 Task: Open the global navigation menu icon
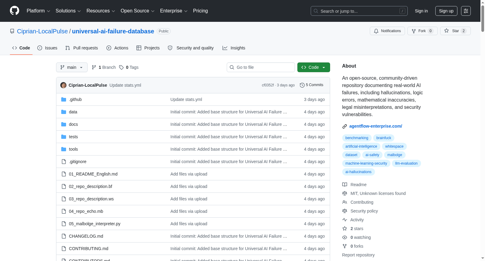pyautogui.click(x=466, y=11)
